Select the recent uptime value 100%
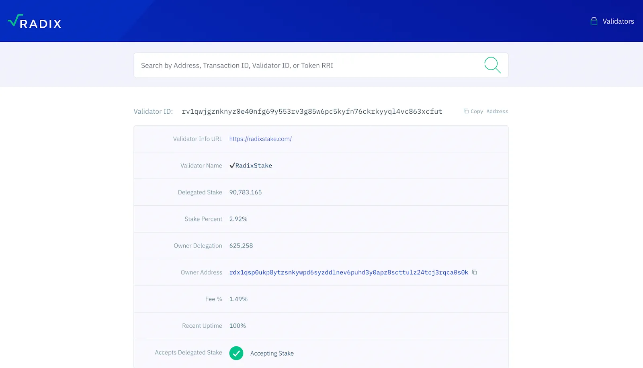This screenshot has height=368, width=643. pyautogui.click(x=238, y=326)
